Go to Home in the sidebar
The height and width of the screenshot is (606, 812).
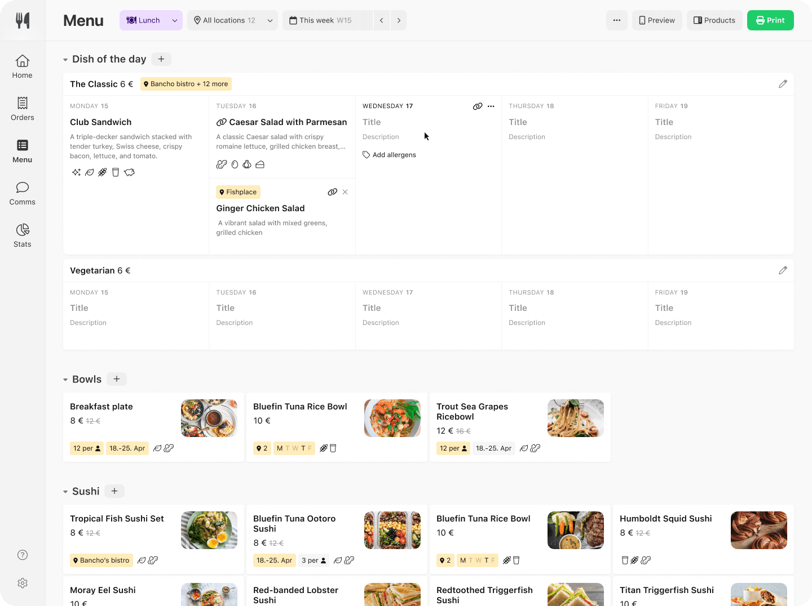(x=23, y=66)
